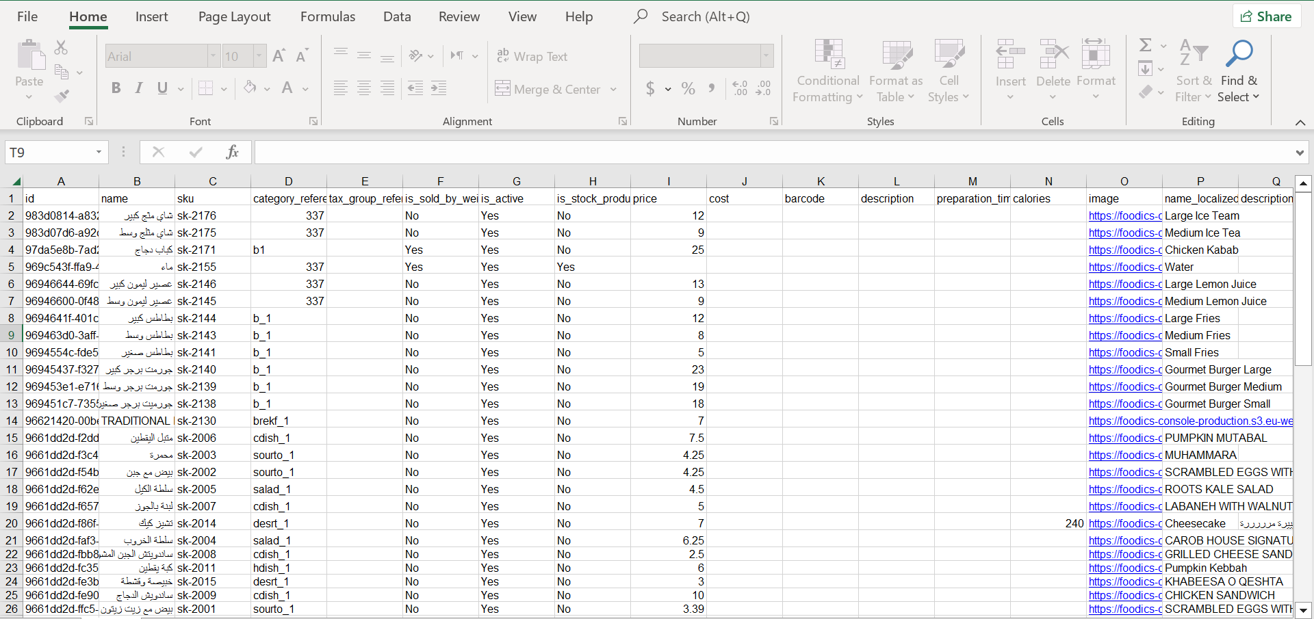
Task: Click the AutoSum sigma icon
Action: coord(1145,46)
